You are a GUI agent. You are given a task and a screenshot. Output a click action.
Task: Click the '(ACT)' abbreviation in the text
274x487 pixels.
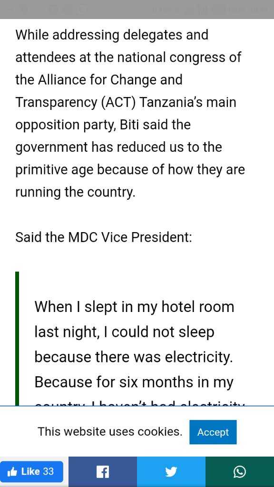point(118,103)
